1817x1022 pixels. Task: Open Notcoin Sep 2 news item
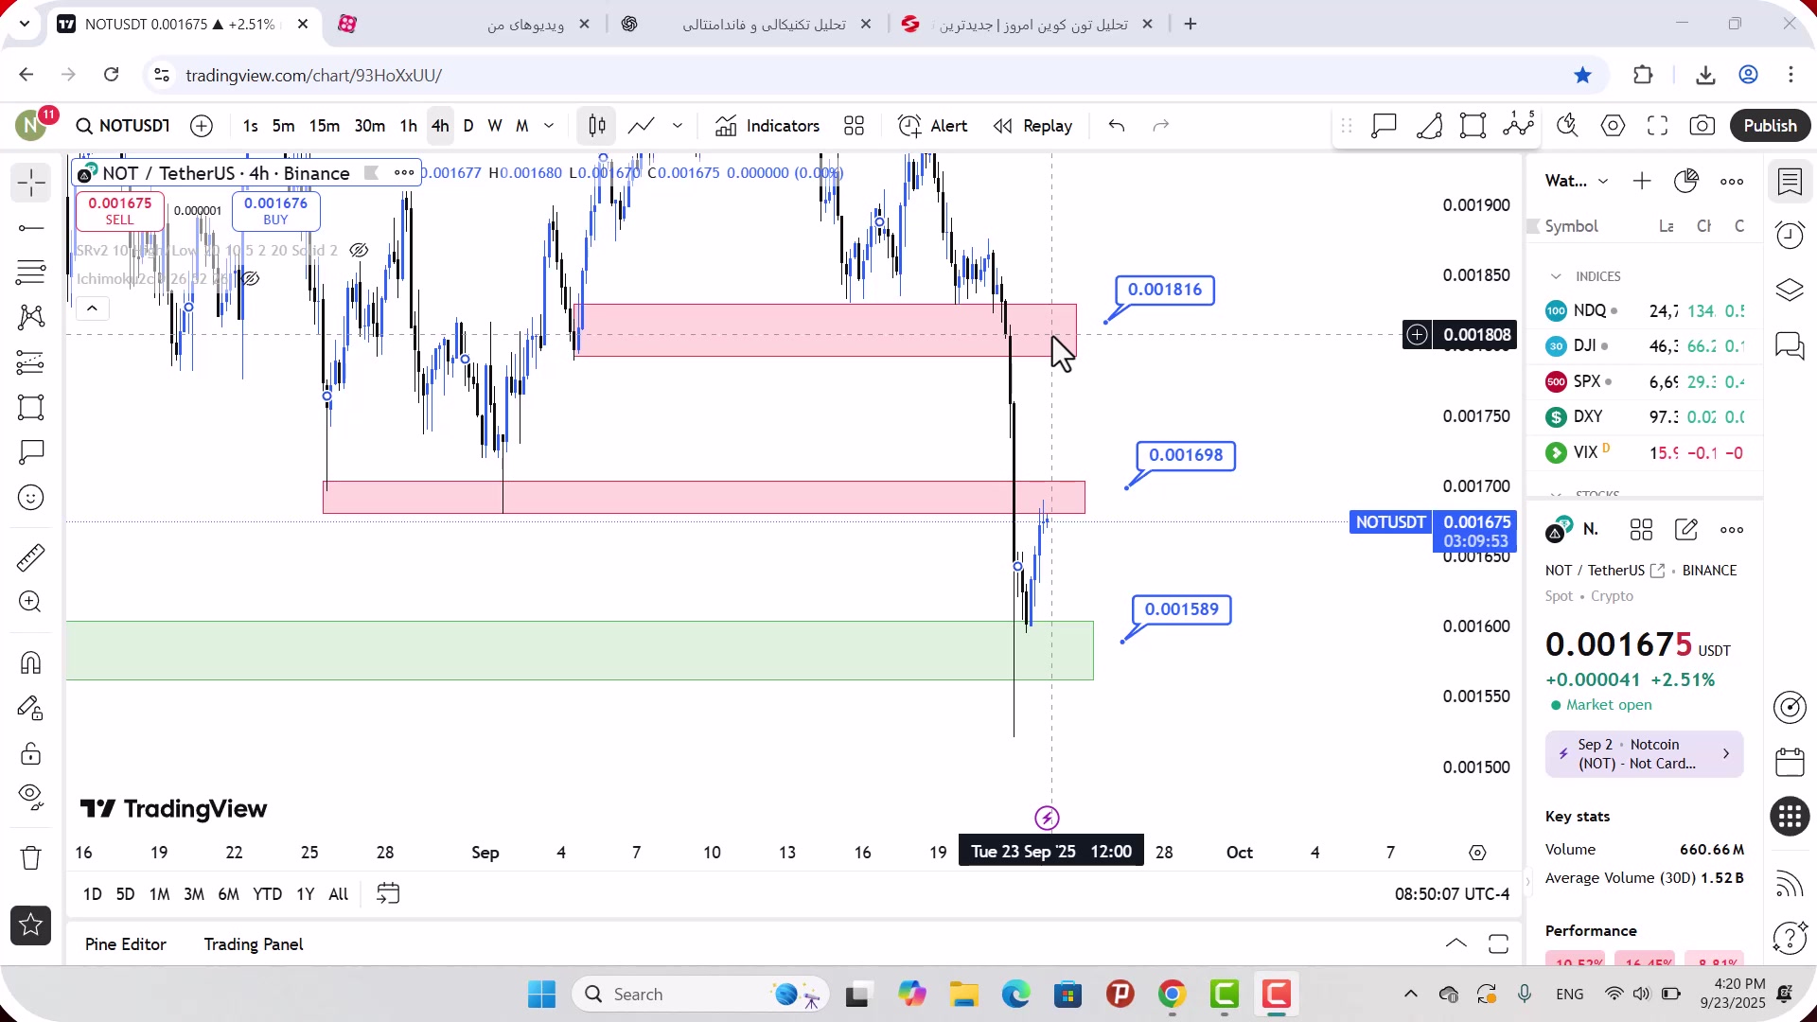pyautogui.click(x=1645, y=754)
